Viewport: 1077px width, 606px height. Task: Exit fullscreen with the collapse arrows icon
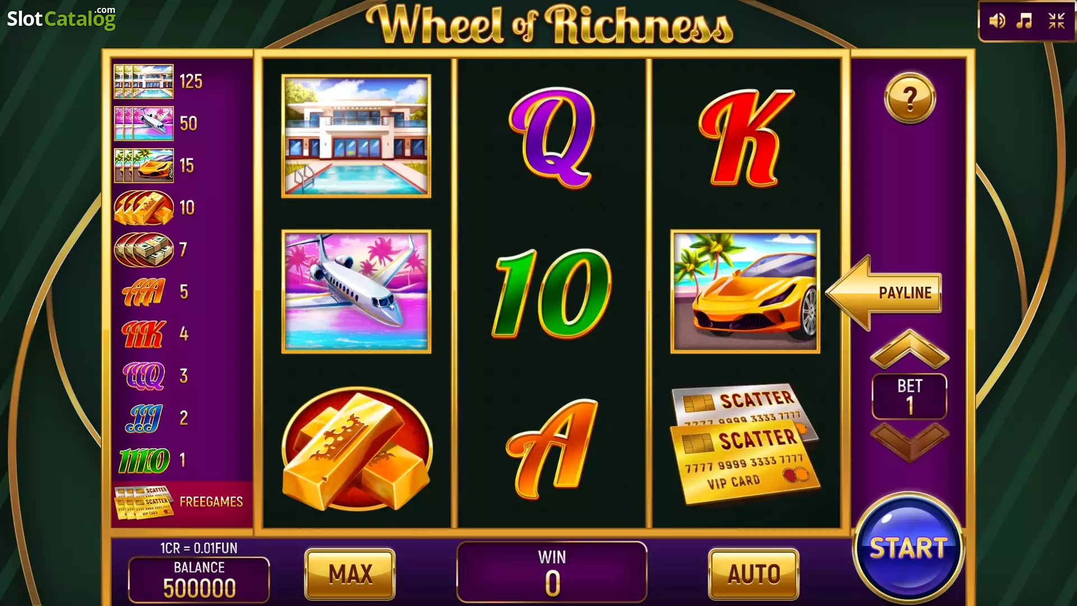[1057, 21]
